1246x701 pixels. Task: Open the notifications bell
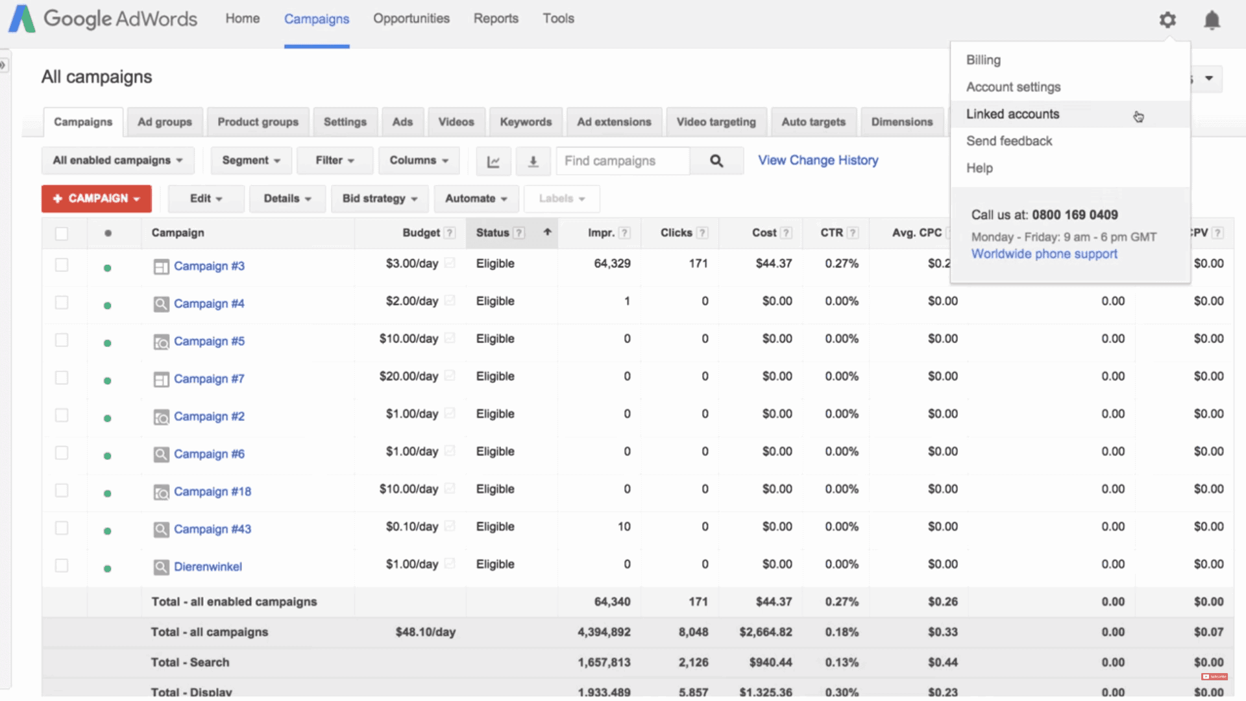[x=1212, y=19]
